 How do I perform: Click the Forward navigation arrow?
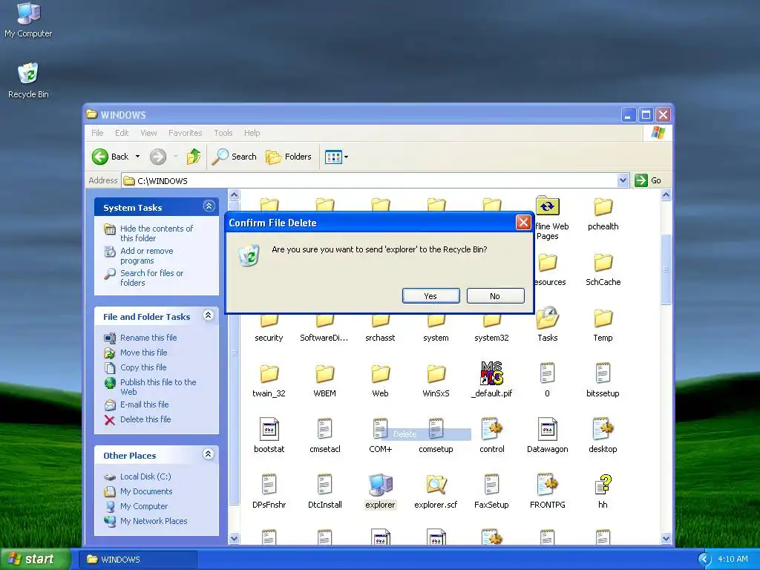click(158, 157)
